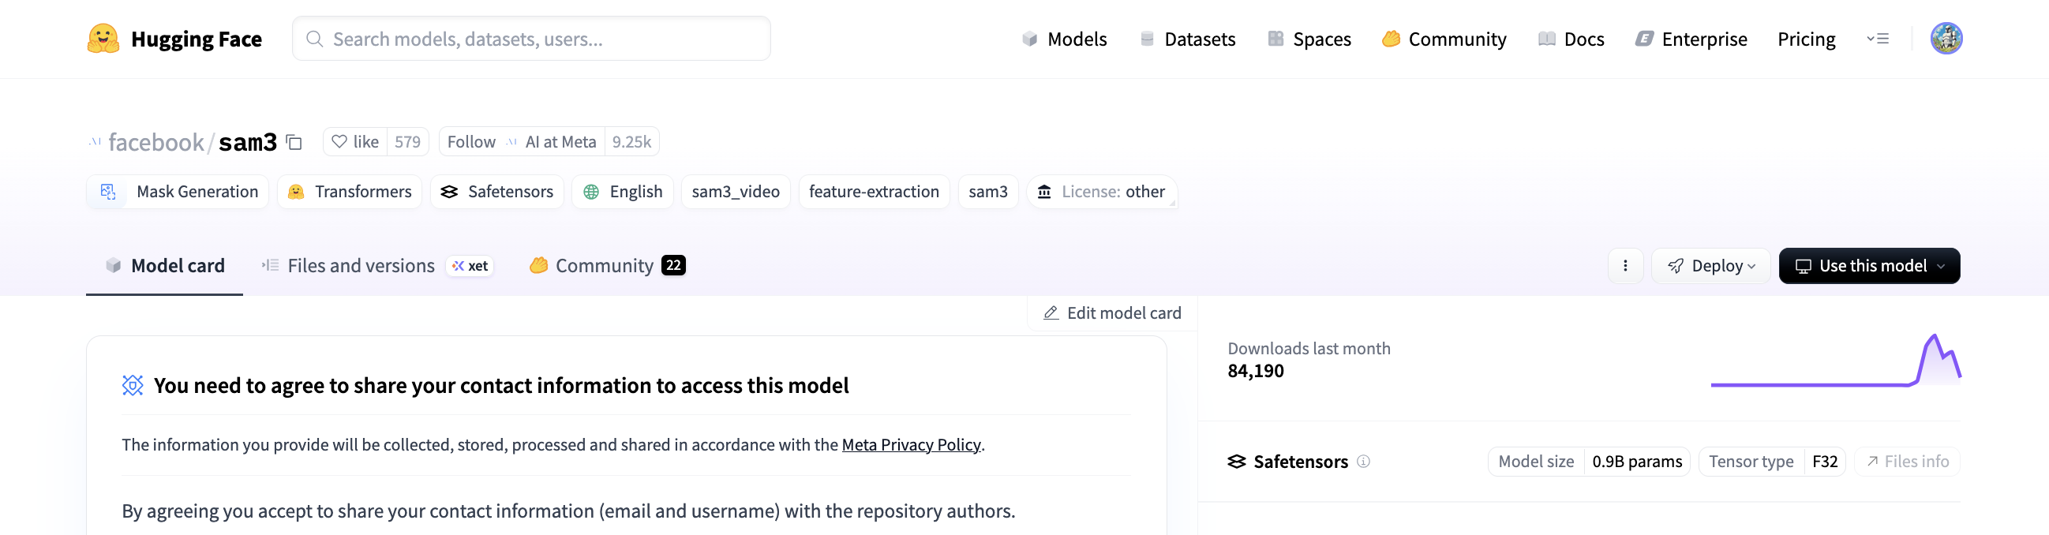Expand the Deploy dropdown
Image resolution: width=2049 pixels, height=535 pixels.
1711,265
